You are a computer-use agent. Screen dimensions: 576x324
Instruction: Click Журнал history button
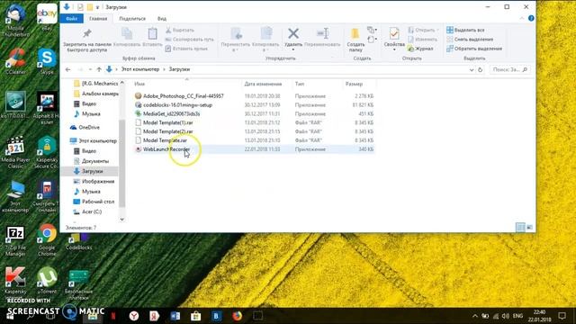coord(420,49)
